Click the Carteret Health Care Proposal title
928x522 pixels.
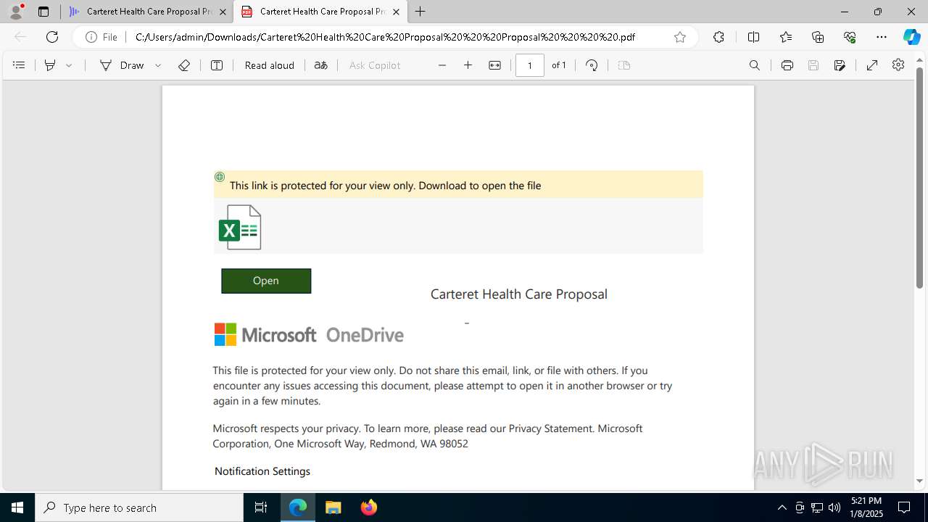click(x=519, y=294)
